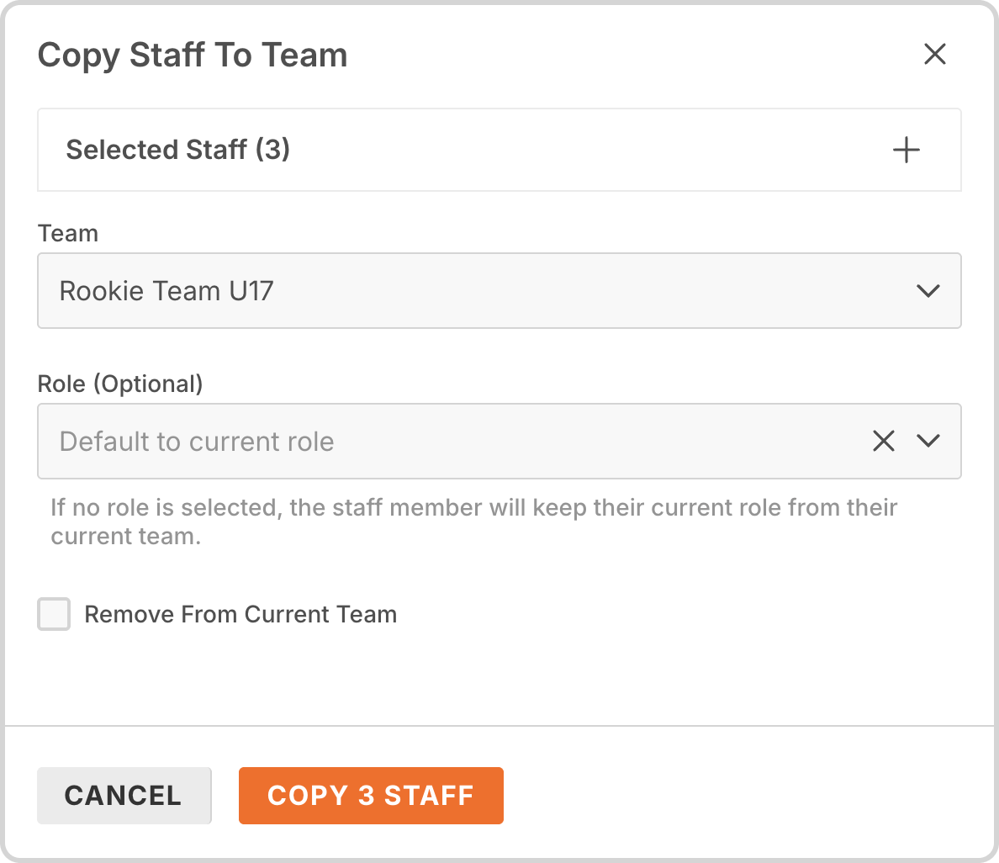999x863 pixels.
Task: Click the blank space right of the Copy 3 Staff button
Action: 740,796
